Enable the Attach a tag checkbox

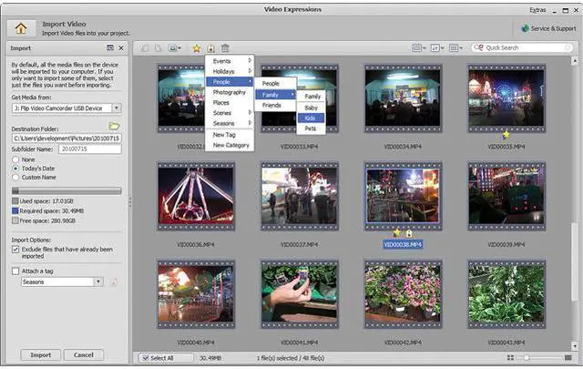pos(15,271)
